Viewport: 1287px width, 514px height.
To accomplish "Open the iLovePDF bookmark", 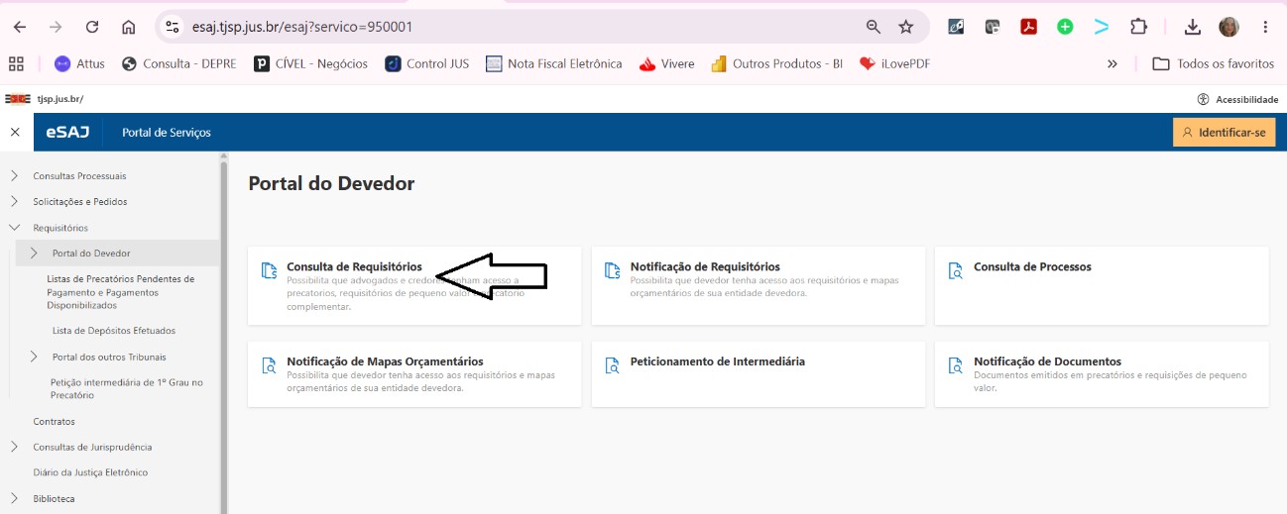I will [894, 63].
